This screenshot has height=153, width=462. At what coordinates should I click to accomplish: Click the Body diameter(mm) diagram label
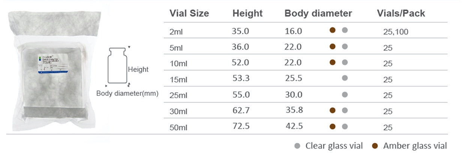pos(127,93)
